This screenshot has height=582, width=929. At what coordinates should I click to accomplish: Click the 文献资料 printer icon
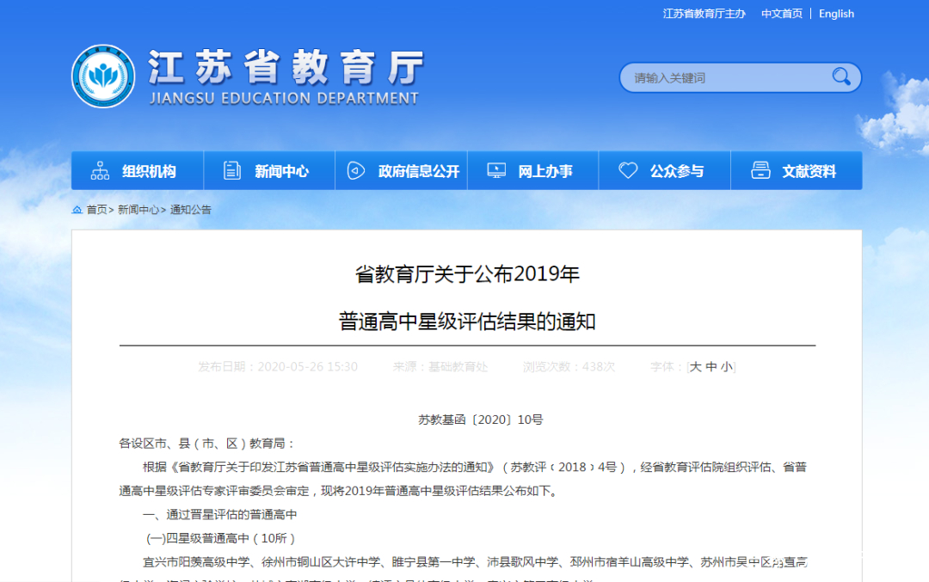760,169
